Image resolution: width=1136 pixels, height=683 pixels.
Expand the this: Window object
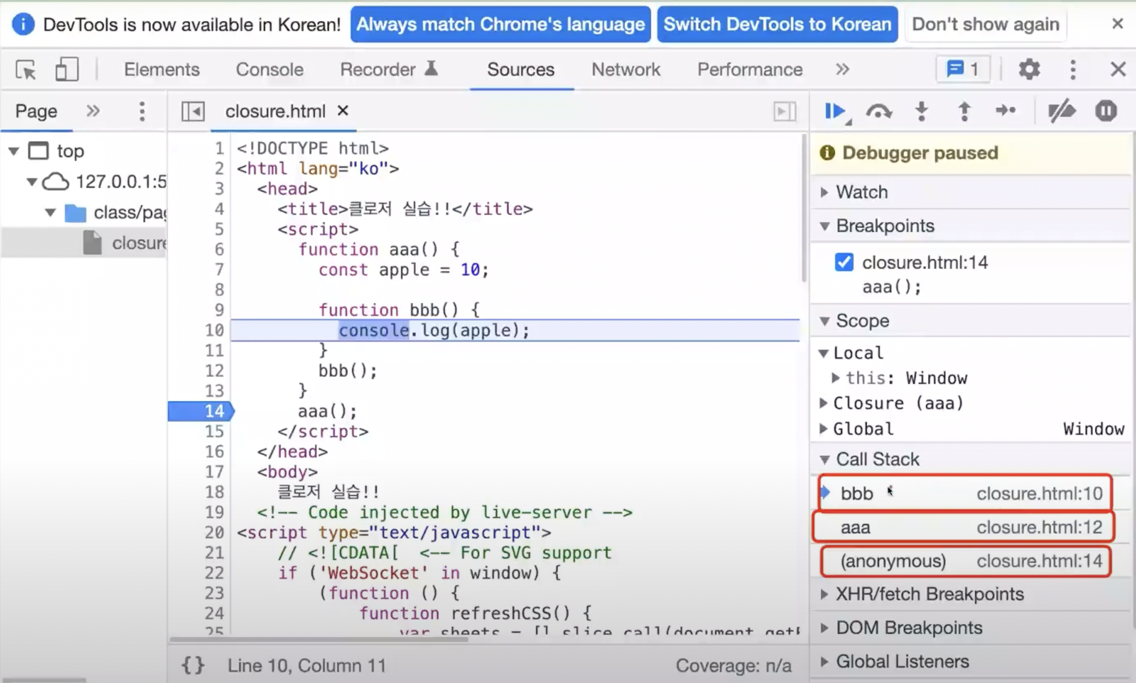(835, 377)
